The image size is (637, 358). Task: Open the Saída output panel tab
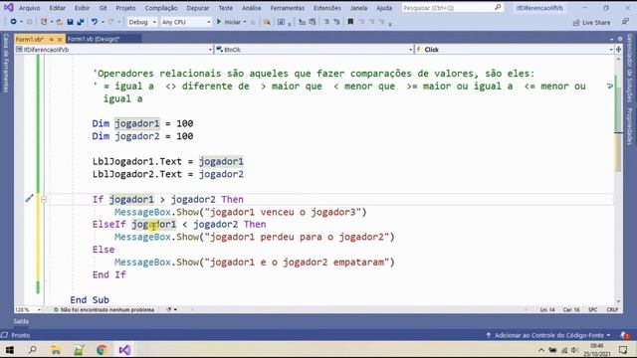point(21,321)
